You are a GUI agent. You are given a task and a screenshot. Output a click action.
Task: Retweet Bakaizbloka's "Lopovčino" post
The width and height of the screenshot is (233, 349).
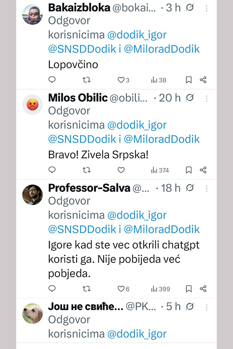tap(87, 80)
